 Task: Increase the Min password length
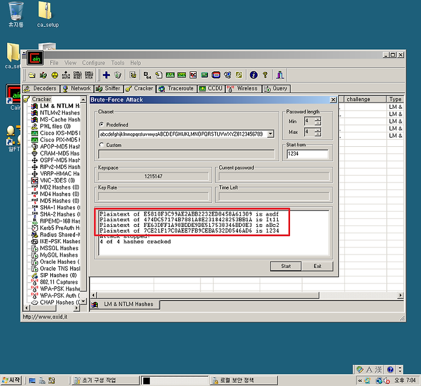click(318, 119)
